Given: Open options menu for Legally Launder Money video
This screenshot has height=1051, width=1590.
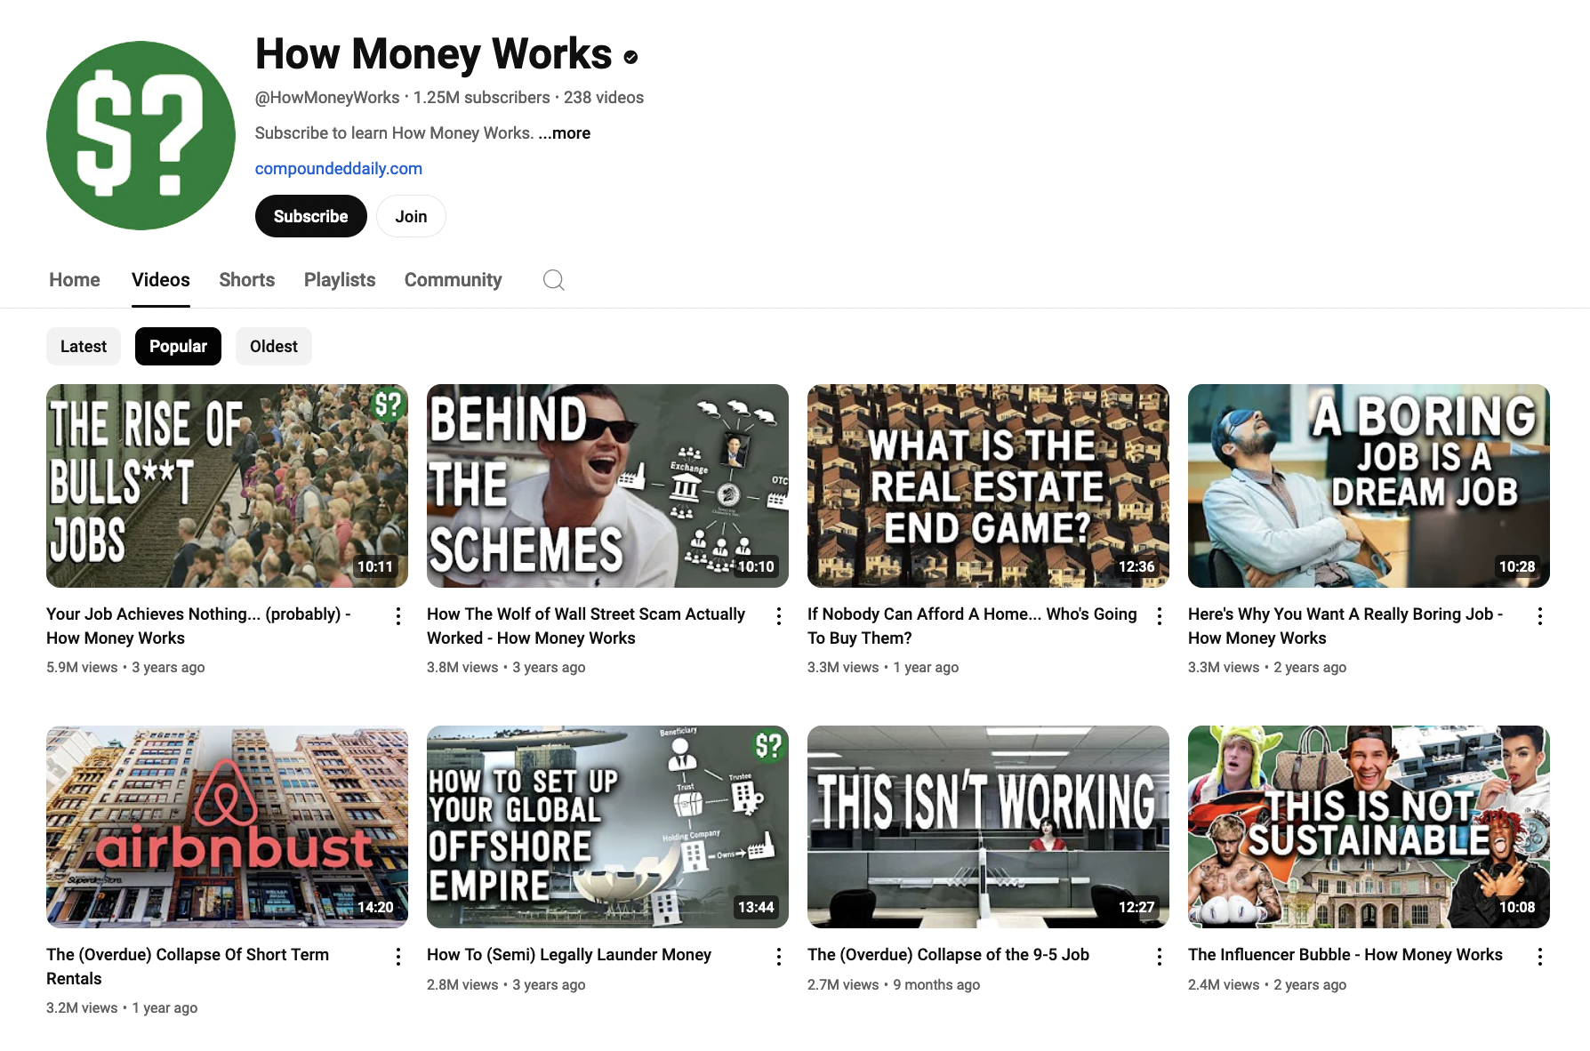Looking at the screenshot, I should [778, 957].
